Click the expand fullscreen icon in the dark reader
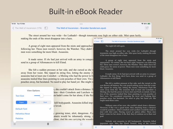The height and width of the screenshot is (129, 173). 160,127
